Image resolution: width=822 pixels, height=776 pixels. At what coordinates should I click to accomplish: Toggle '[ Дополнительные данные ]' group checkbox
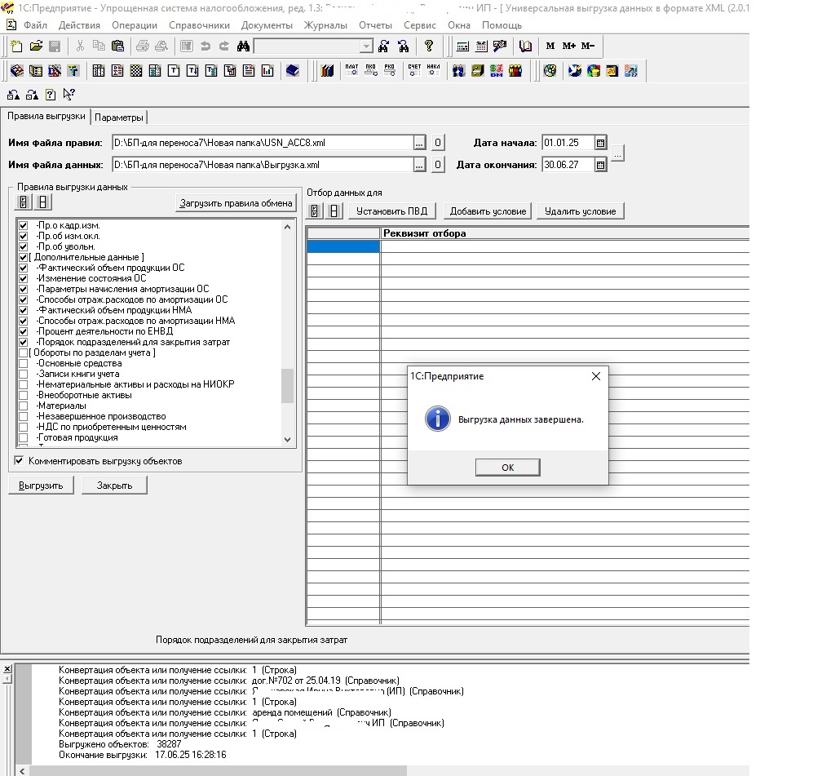coord(23,257)
